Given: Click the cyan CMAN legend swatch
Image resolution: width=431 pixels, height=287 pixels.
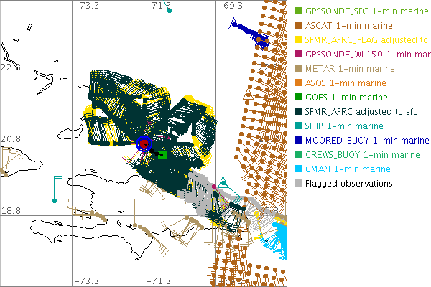Looking at the screenshot, I should point(298,169).
